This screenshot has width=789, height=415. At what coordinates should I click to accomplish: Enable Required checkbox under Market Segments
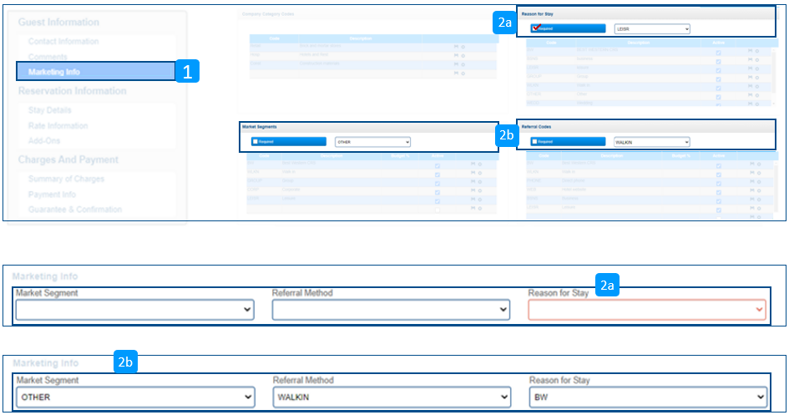pos(255,142)
